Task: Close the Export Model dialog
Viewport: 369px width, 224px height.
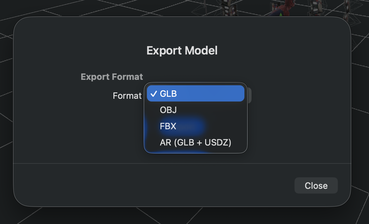Action: click(x=316, y=185)
